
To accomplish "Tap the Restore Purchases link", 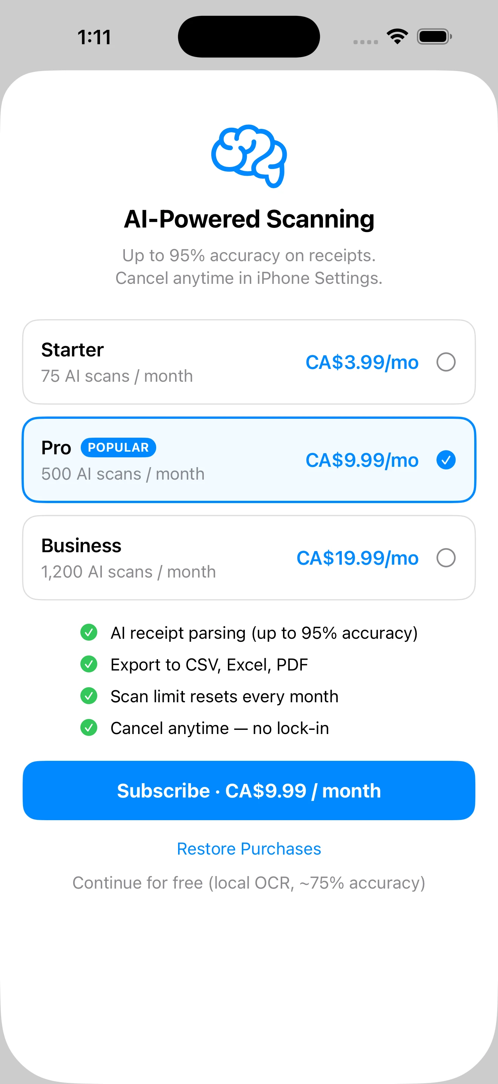I will click(x=249, y=849).
